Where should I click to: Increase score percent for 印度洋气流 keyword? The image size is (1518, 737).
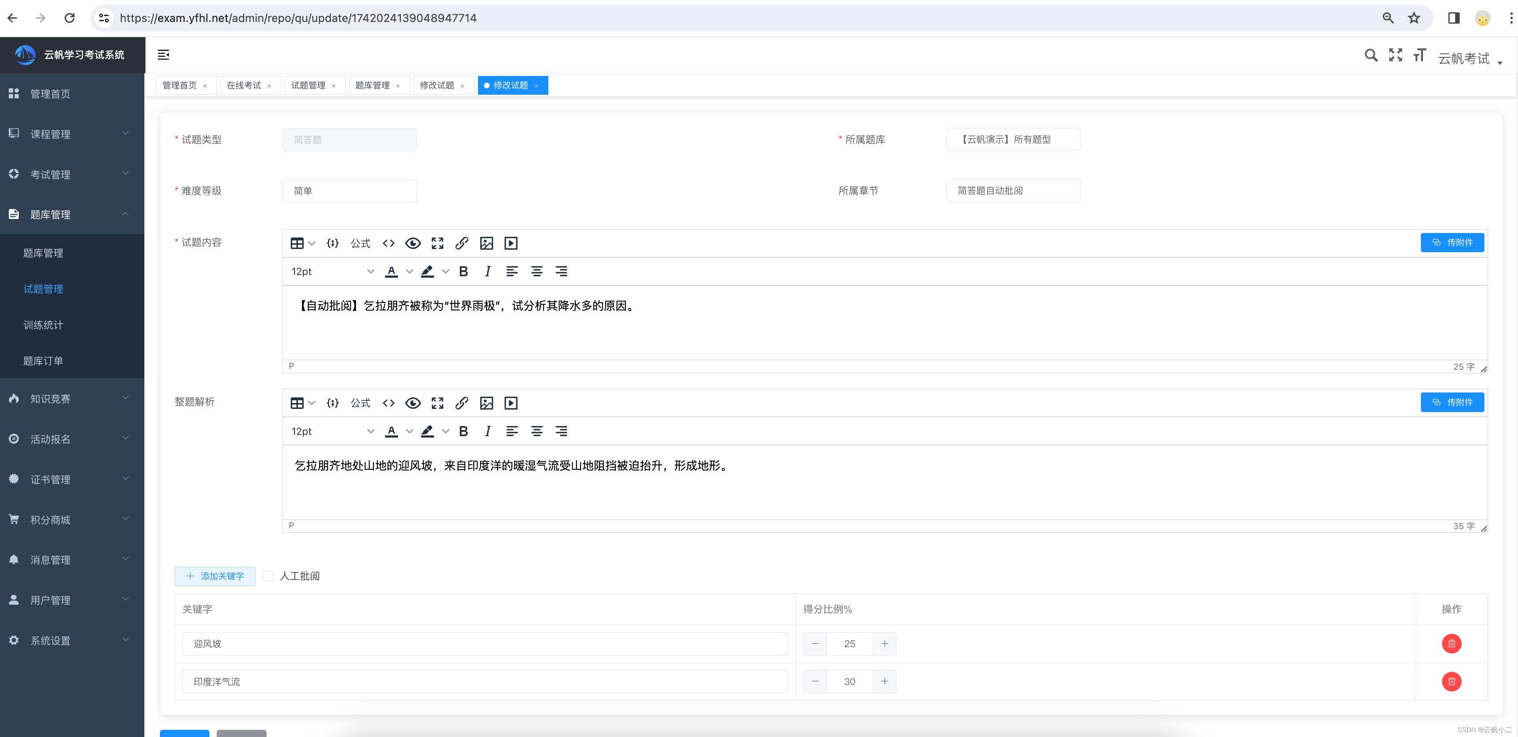884,681
